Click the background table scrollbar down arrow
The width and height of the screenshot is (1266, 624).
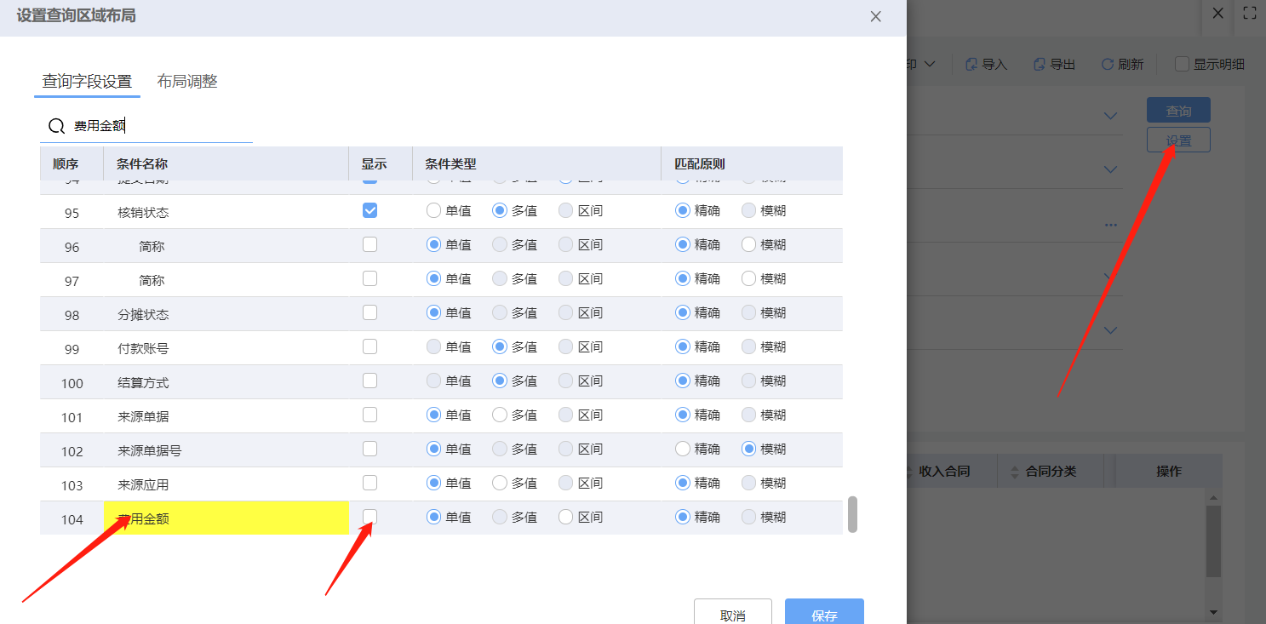point(1213,612)
